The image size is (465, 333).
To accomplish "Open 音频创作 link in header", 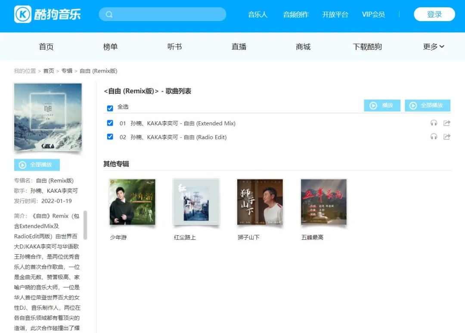I will click(296, 14).
